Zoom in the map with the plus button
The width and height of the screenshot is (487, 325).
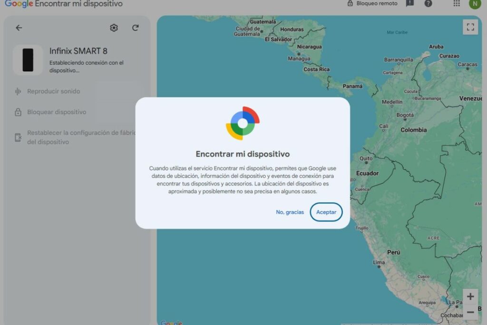pyautogui.click(x=470, y=296)
